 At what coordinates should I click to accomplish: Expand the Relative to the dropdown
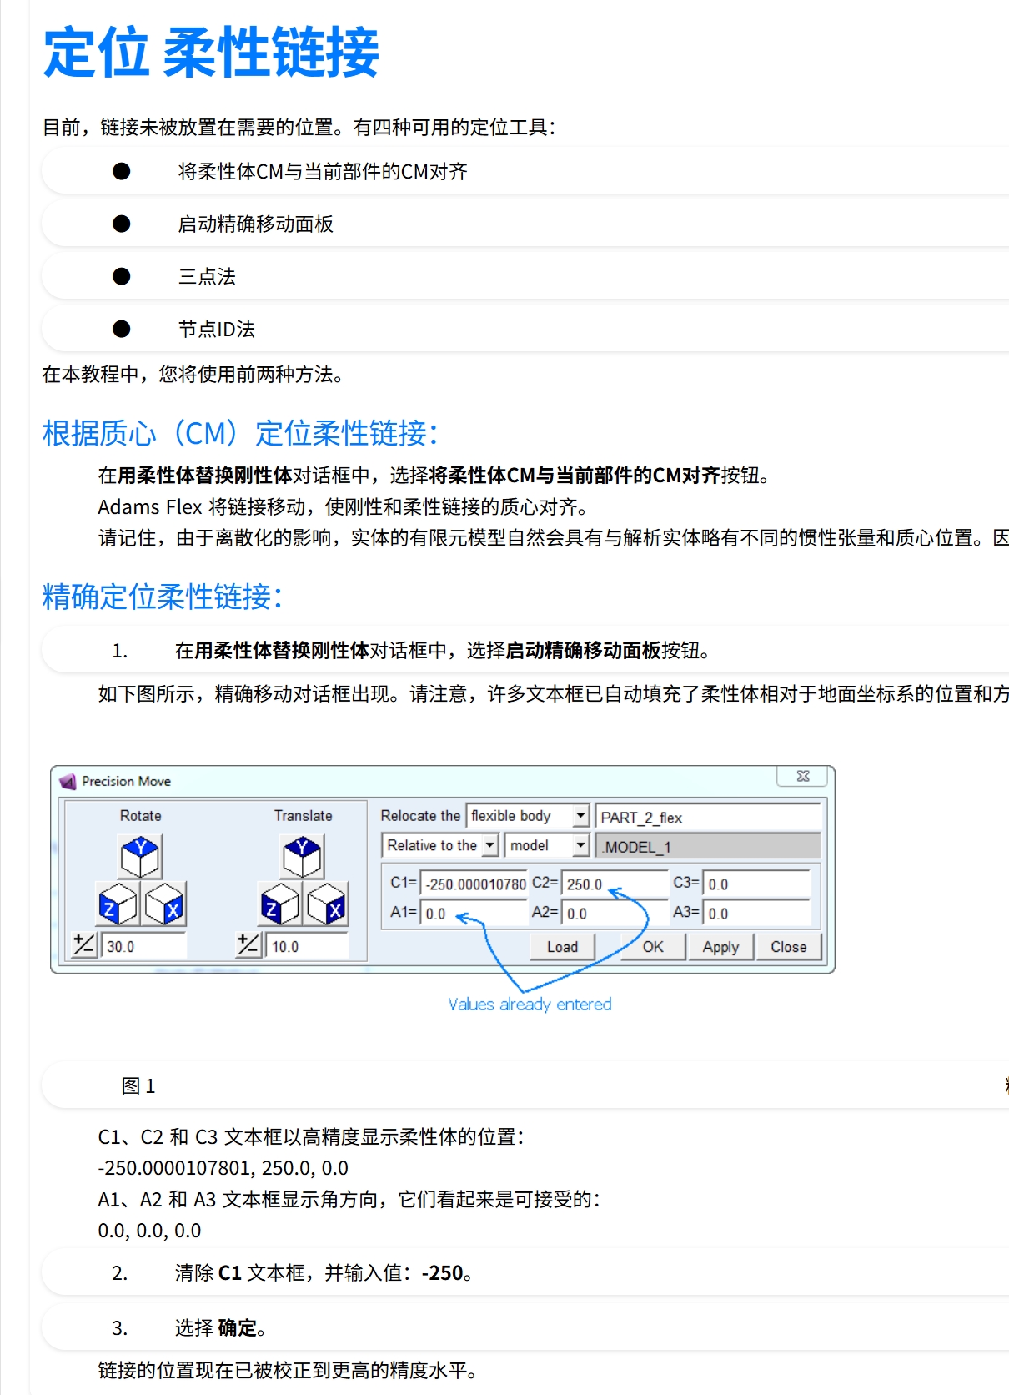[x=490, y=845]
